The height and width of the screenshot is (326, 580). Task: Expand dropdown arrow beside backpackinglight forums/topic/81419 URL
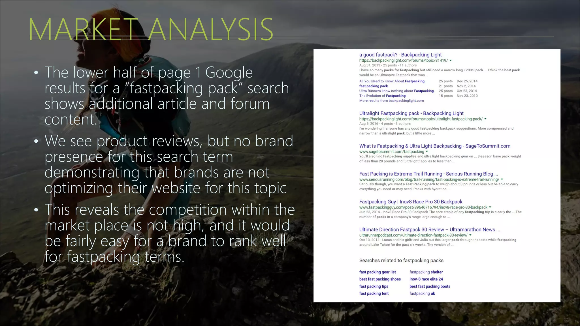(451, 61)
